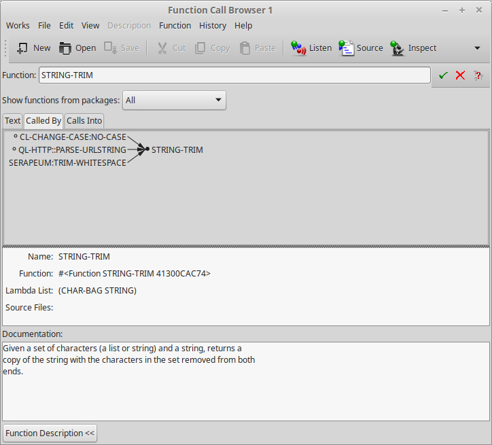
Task: Select the SERAPEUM:TRIM-WHITESPACE node
Action: pyautogui.click(x=67, y=162)
